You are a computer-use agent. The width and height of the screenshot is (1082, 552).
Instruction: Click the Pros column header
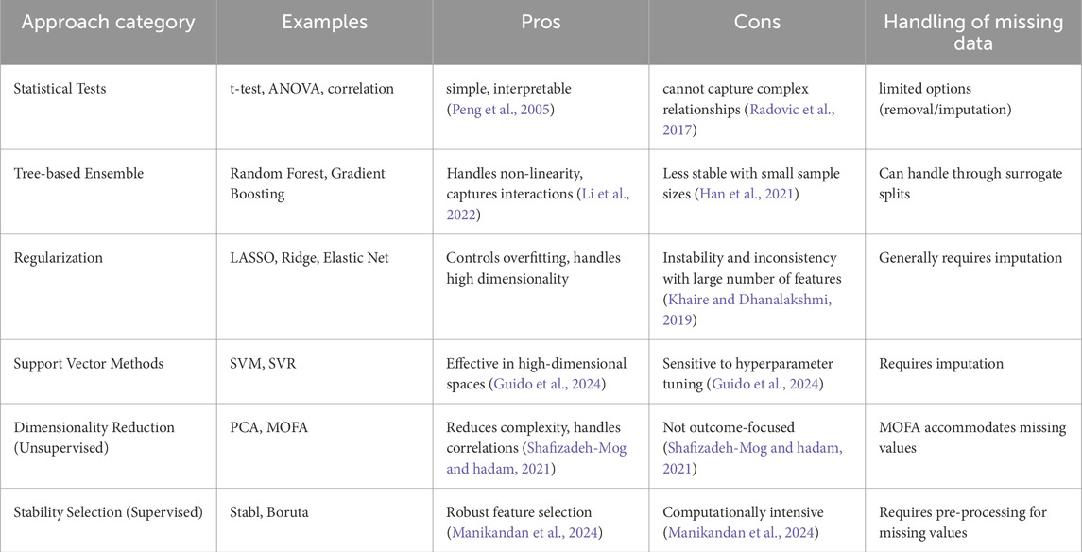point(540,23)
